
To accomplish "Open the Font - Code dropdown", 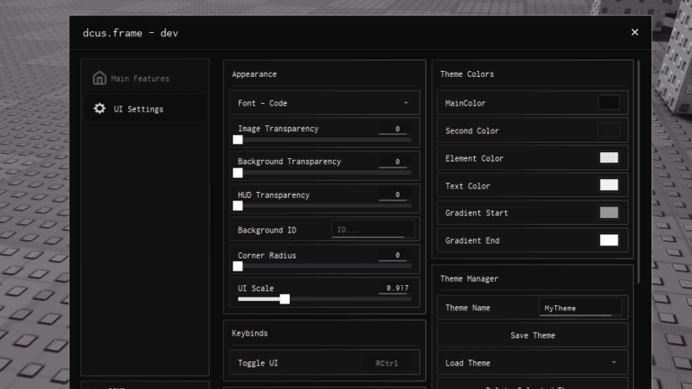I will 324,103.
